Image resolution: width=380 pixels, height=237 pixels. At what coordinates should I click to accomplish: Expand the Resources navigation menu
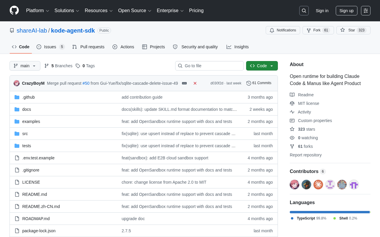click(99, 11)
